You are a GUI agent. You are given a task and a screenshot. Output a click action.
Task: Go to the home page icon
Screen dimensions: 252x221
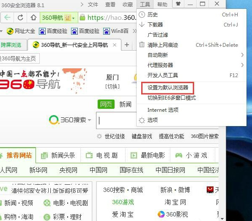point(33,17)
